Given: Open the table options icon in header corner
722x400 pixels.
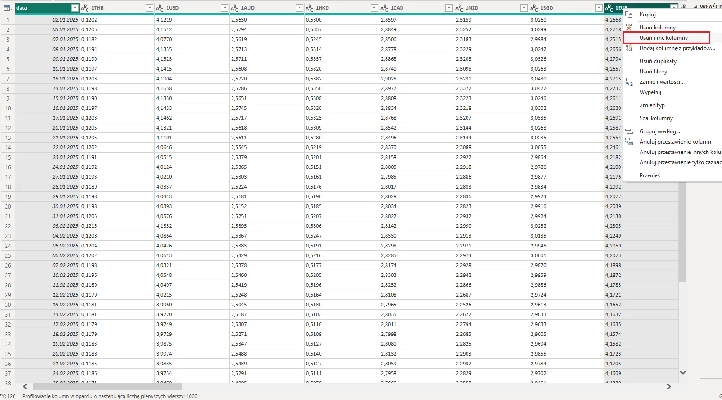Looking at the screenshot, I should tap(7, 8).
